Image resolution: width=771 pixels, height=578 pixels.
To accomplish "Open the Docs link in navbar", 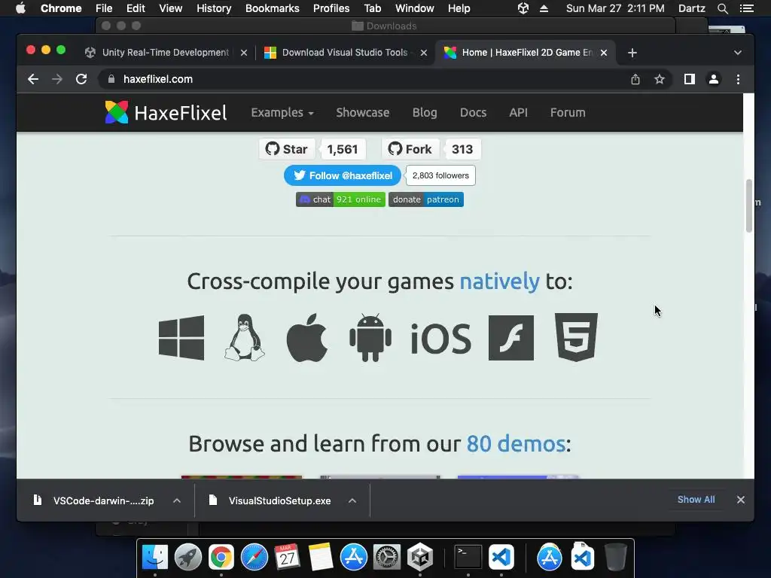I will pos(473,113).
